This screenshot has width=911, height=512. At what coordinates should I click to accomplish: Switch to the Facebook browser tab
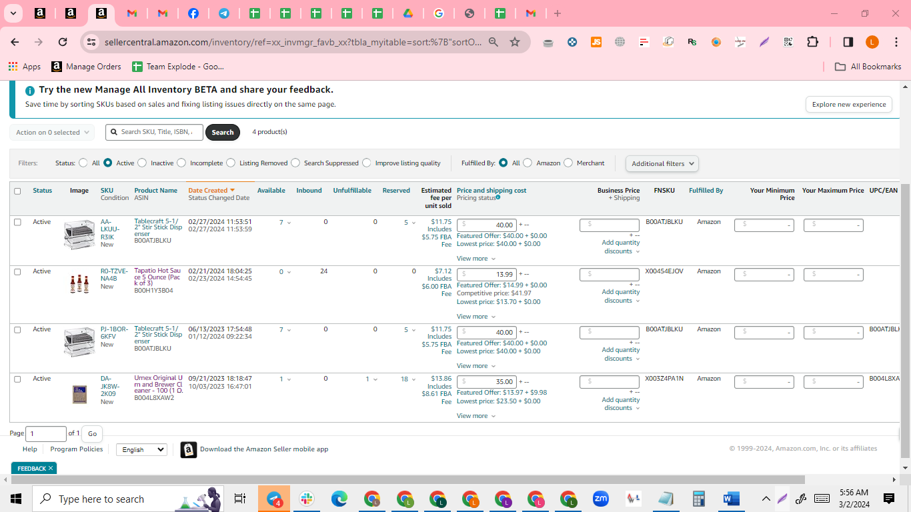(193, 13)
